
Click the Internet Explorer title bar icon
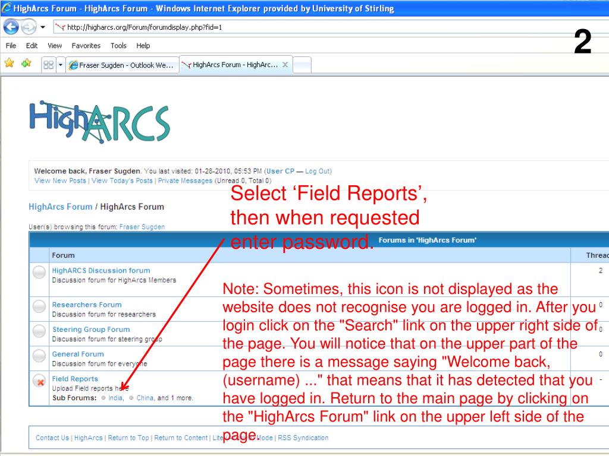click(x=6, y=8)
